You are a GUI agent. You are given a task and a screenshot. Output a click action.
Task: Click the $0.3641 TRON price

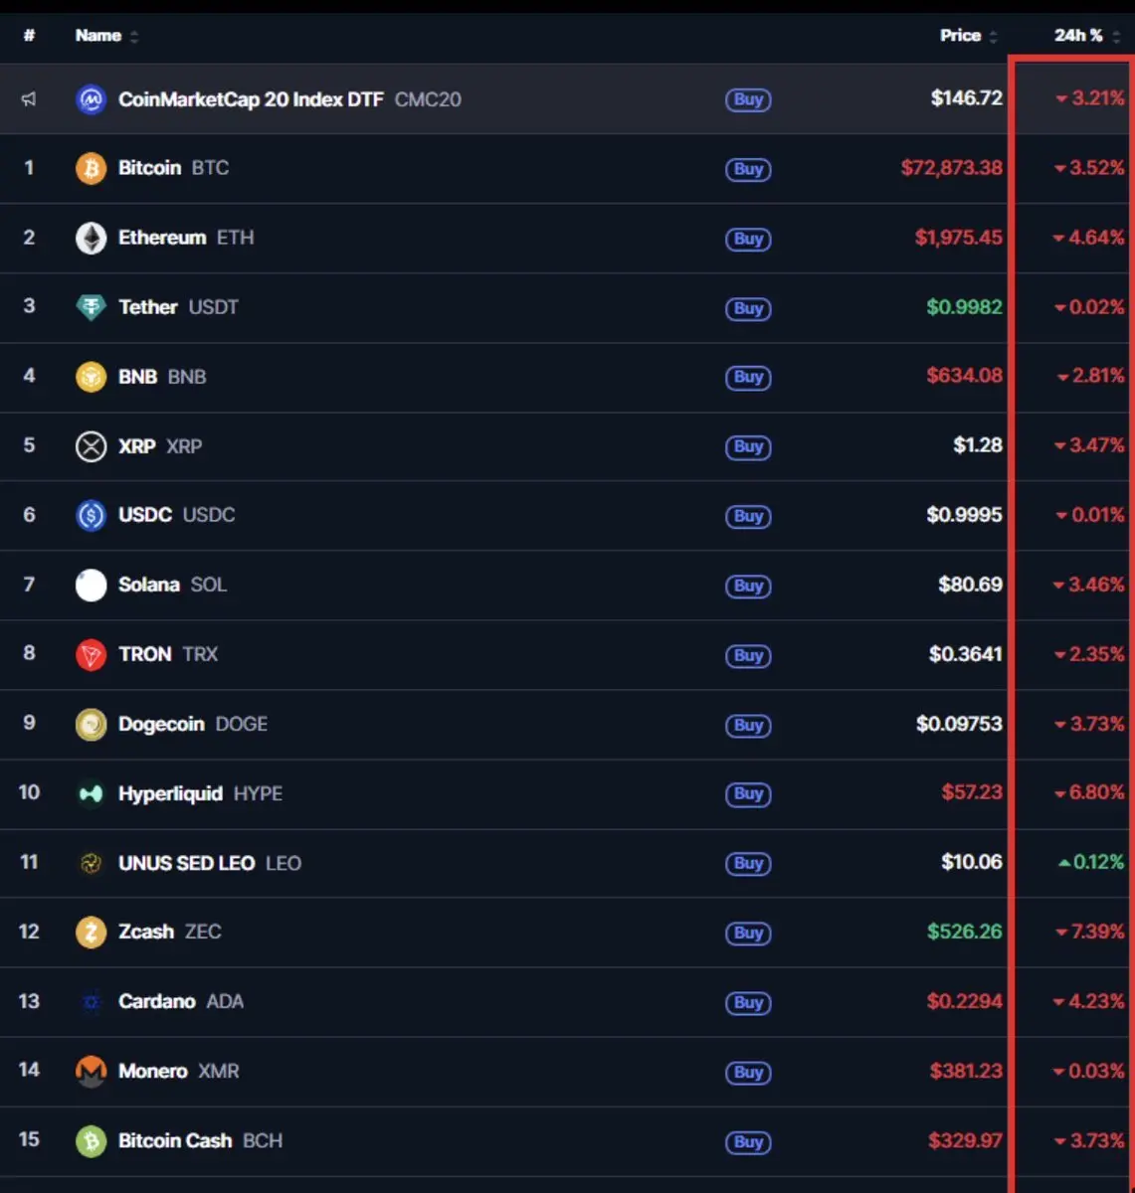tap(965, 654)
